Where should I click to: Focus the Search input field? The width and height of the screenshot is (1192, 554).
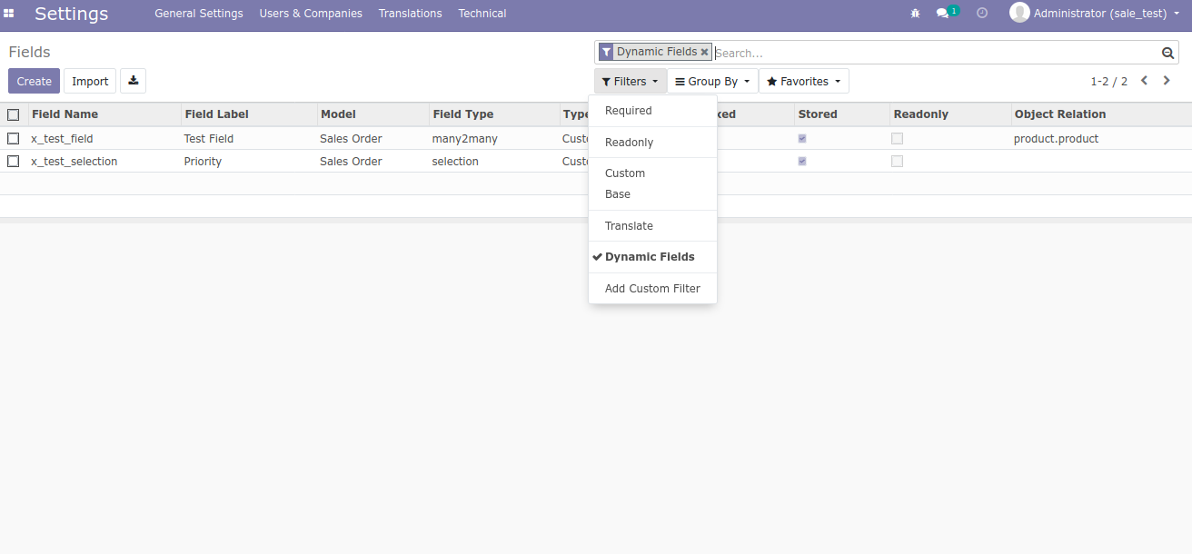point(936,53)
